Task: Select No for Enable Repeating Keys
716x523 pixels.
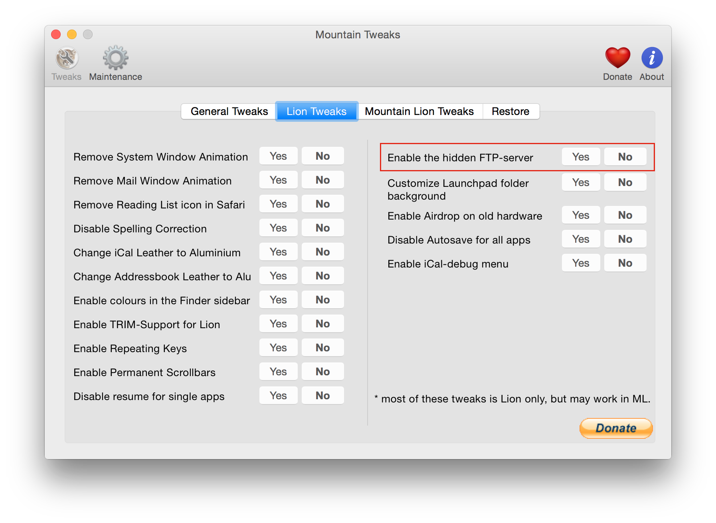Action: 322,348
